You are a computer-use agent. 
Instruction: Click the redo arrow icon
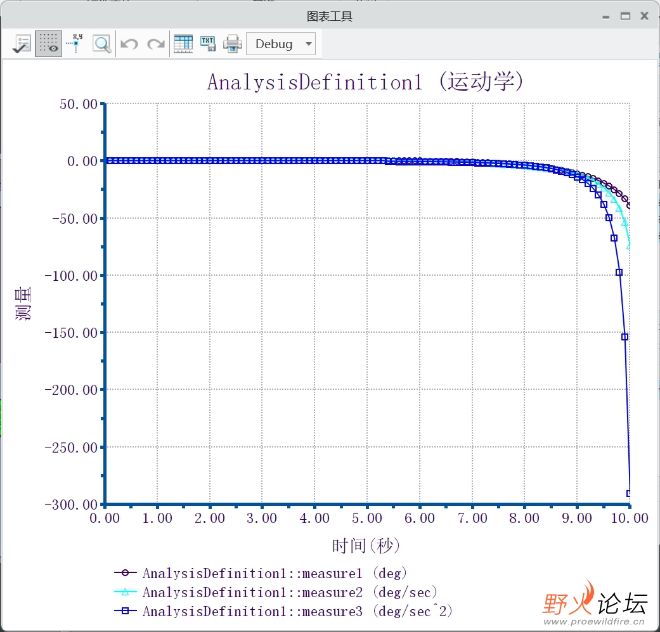tap(156, 44)
